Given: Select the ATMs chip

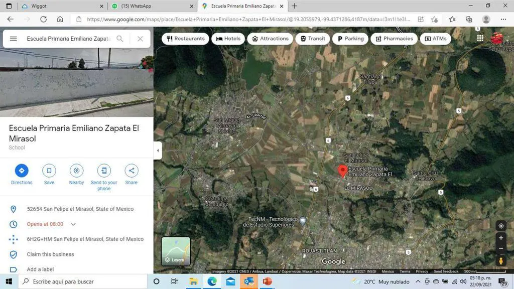Looking at the screenshot, I should pos(436,39).
